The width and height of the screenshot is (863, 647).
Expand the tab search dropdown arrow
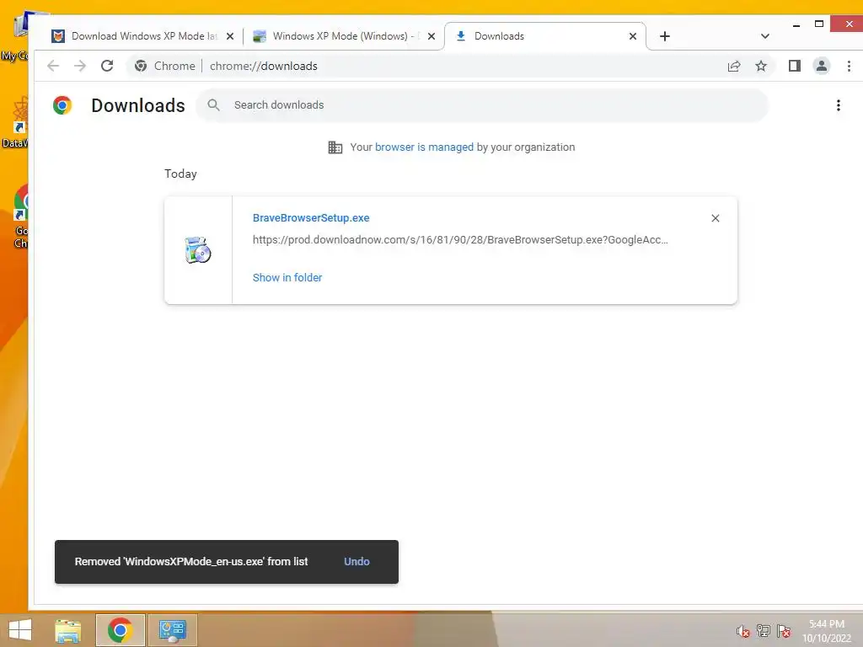pos(765,36)
